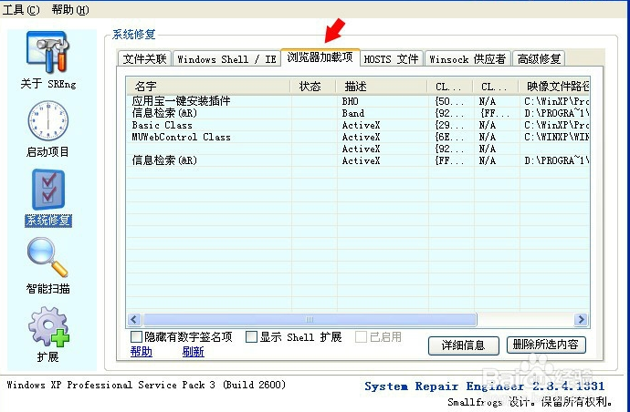Sort by the 状态 column header
Image resolution: width=630 pixels, height=412 pixels.
pyautogui.click(x=313, y=87)
